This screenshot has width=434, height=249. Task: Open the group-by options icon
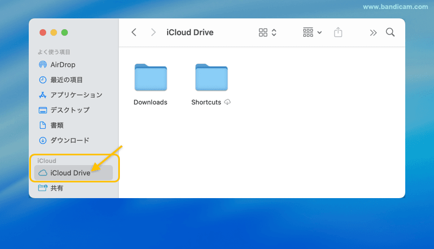pos(308,32)
